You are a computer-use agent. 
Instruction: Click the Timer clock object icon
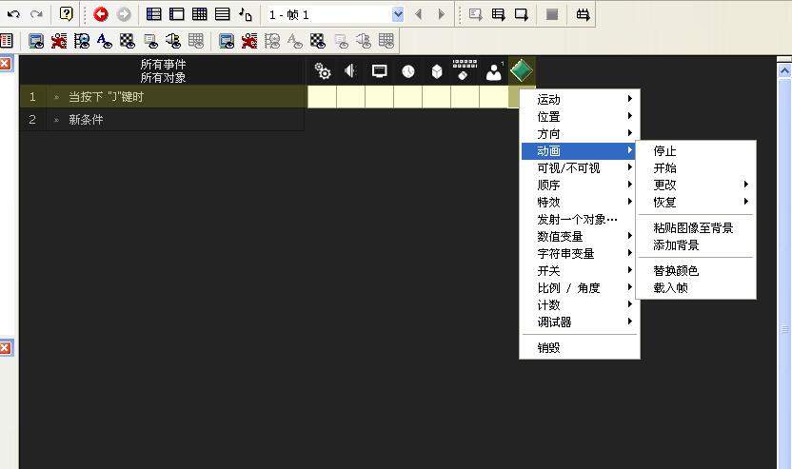coord(408,71)
